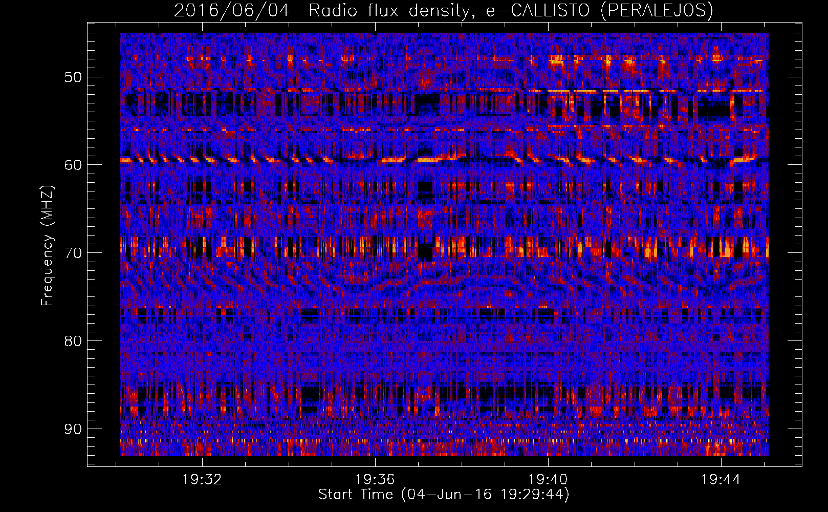Image resolution: width=828 pixels, height=512 pixels.
Task: Click the '50' frequency tick label
Action: point(73,77)
